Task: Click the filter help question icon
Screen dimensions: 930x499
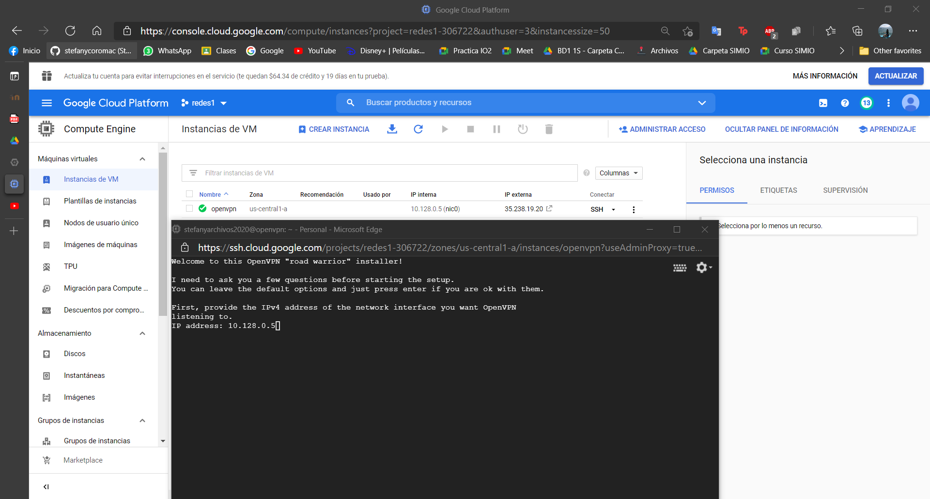Action: tap(587, 173)
